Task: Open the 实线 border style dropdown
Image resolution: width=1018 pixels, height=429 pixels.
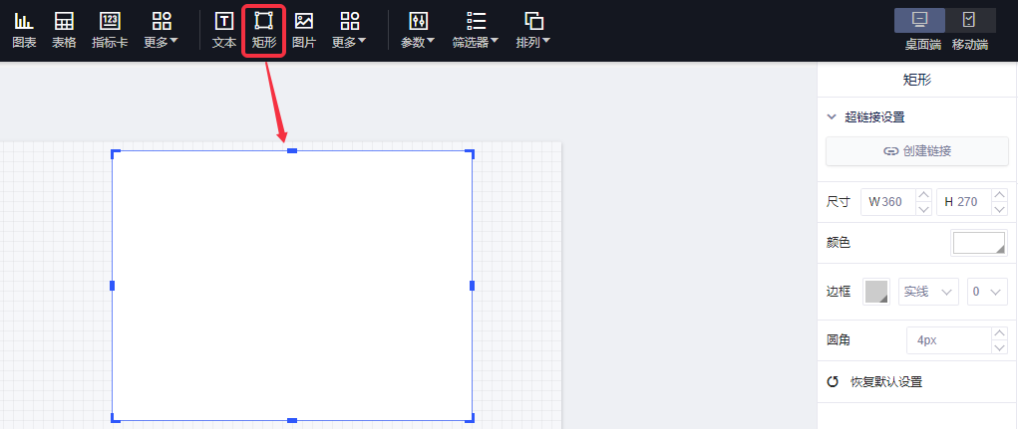Action: pyautogui.click(x=927, y=291)
